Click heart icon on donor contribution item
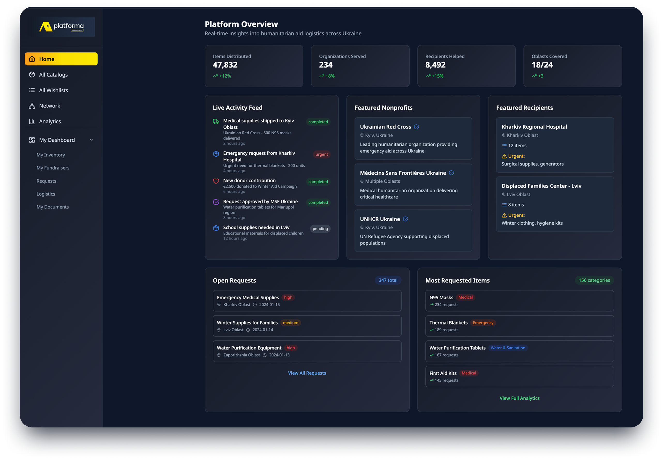This screenshot has height=460, width=663. click(216, 181)
